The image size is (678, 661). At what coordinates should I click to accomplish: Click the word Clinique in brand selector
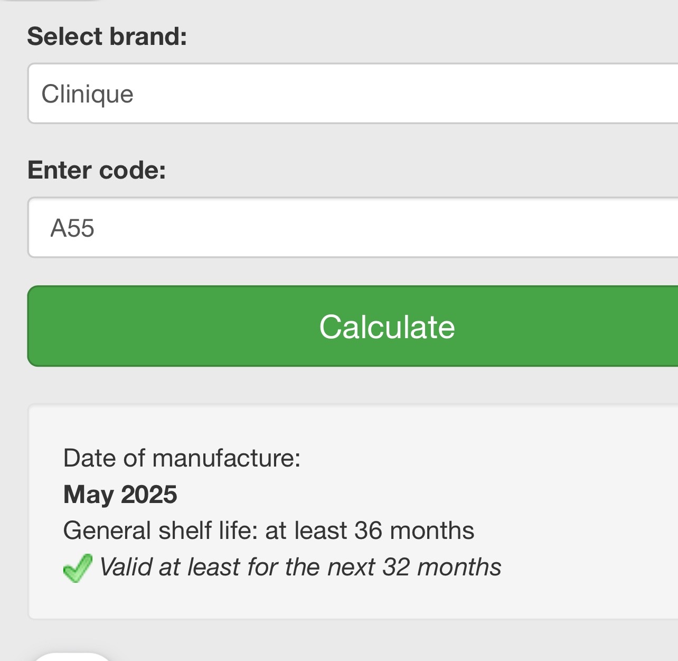(88, 94)
